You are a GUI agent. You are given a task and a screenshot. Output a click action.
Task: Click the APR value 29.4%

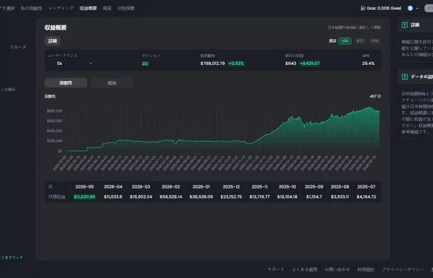[x=369, y=64]
